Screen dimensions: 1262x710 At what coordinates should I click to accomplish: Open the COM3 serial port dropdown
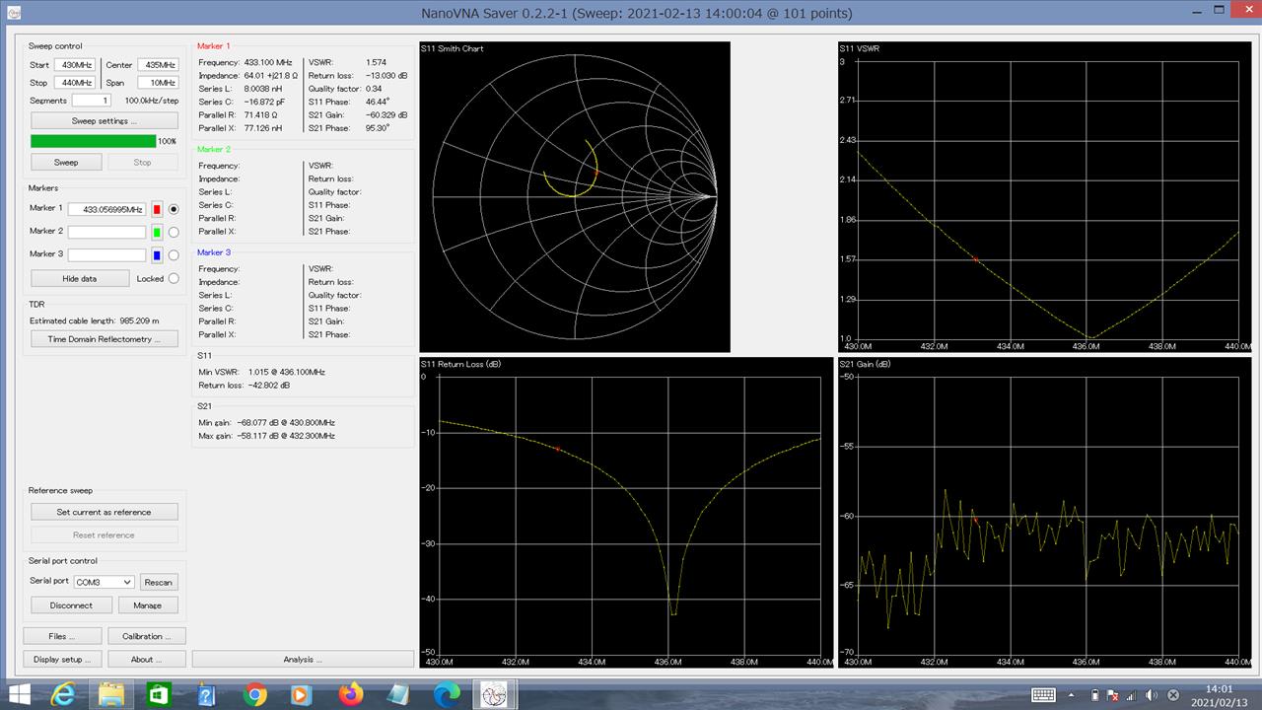point(104,582)
